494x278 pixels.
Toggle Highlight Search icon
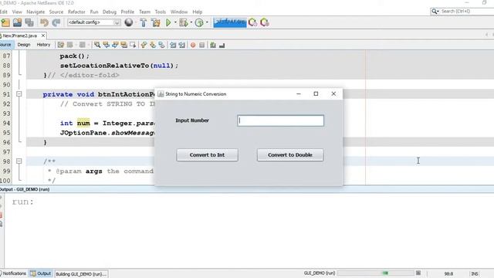coord(123,45)
